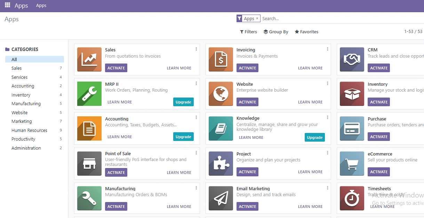Select the Human Resources category
424x218 pixels.
[x=29, y=130]
